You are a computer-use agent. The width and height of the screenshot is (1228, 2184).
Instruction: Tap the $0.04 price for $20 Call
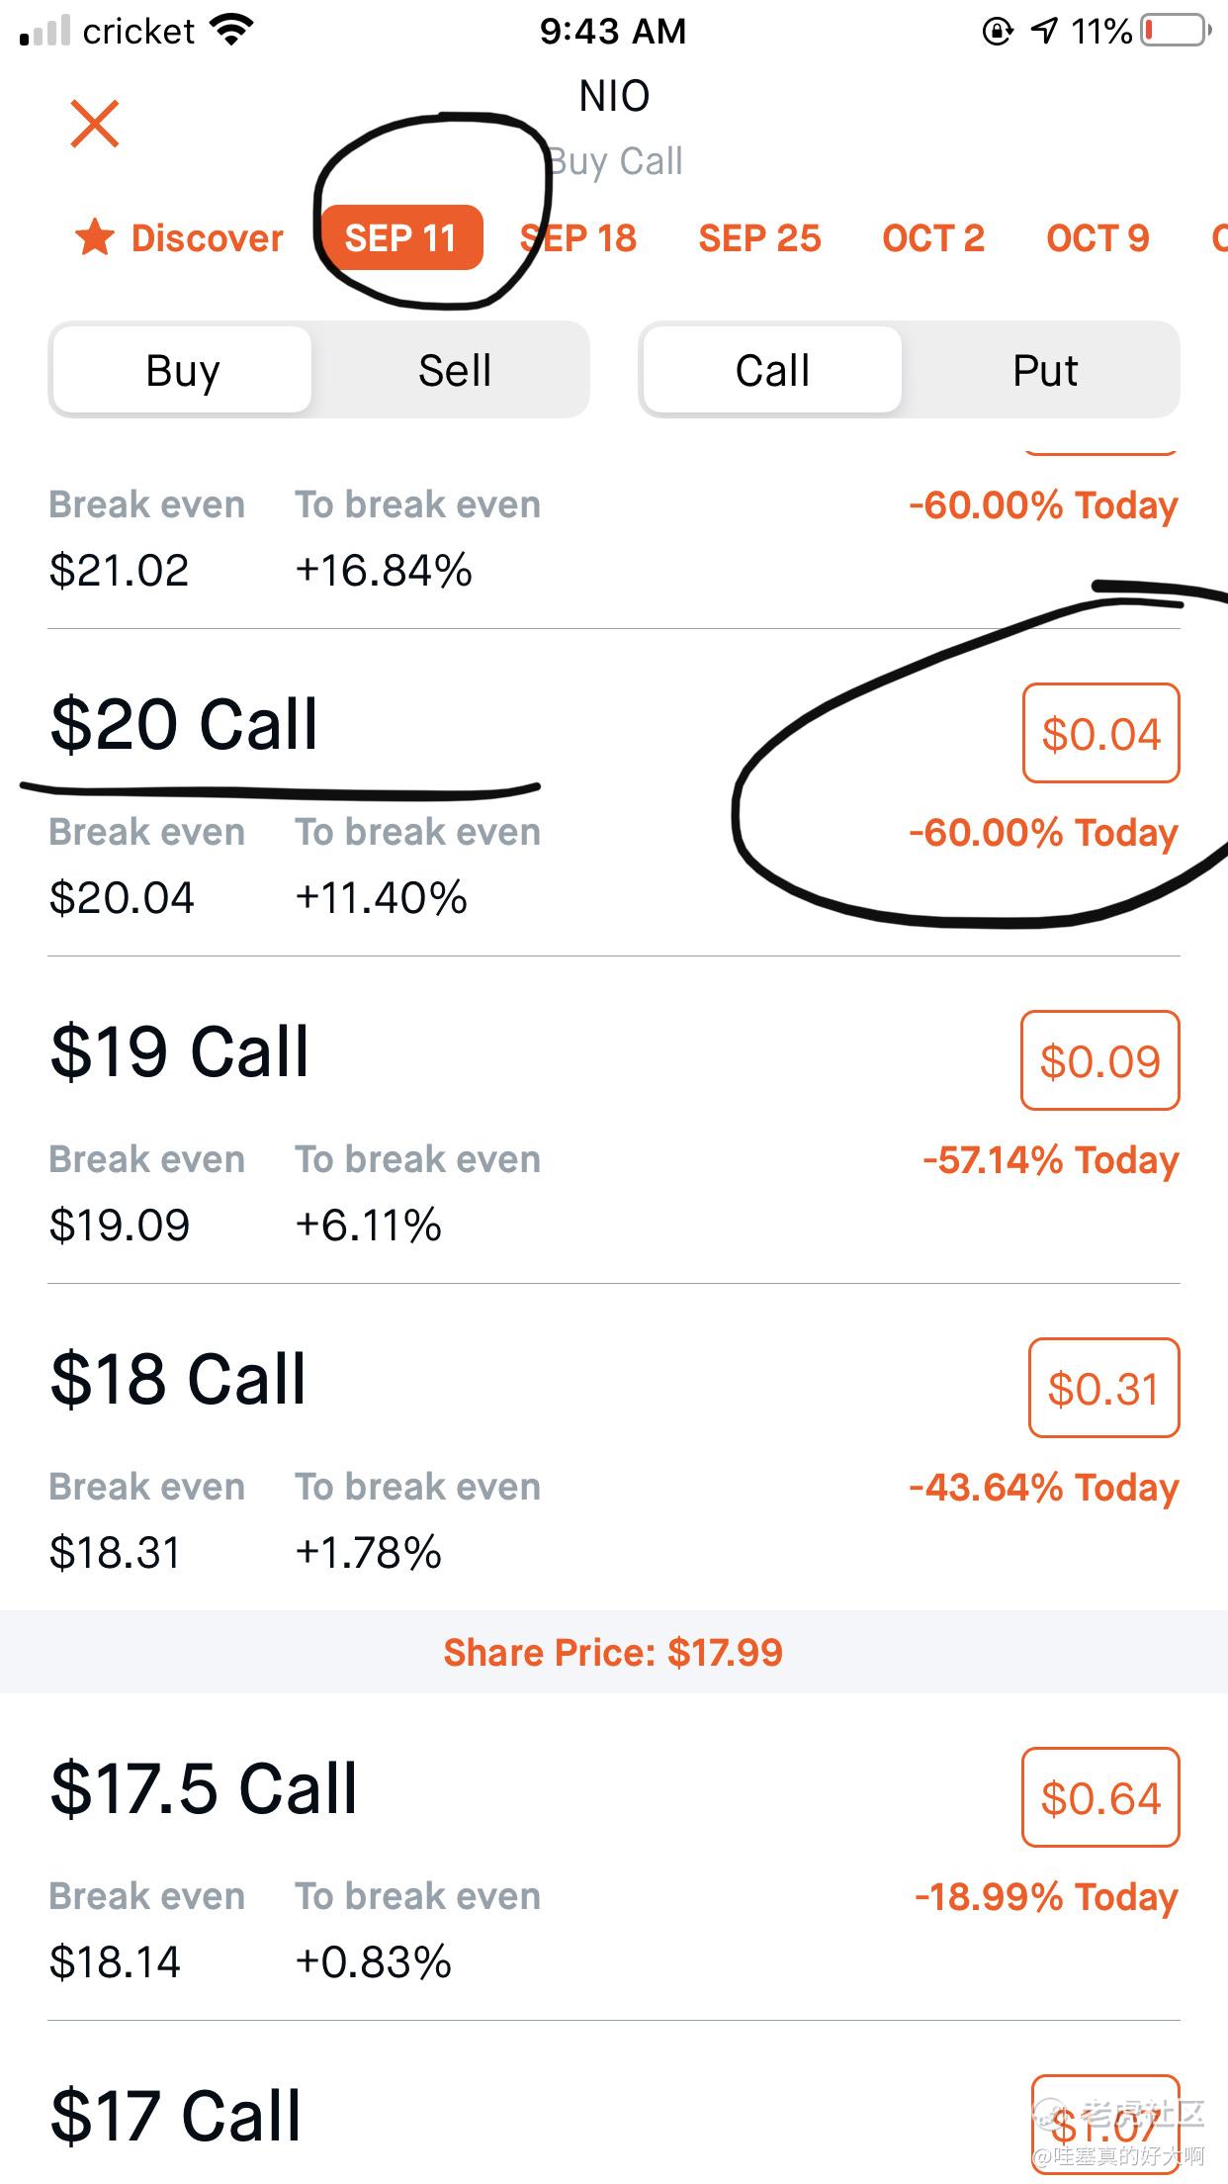point(1100,734)
